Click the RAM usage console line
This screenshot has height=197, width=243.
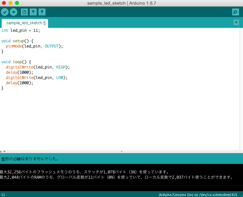(116, 177)
